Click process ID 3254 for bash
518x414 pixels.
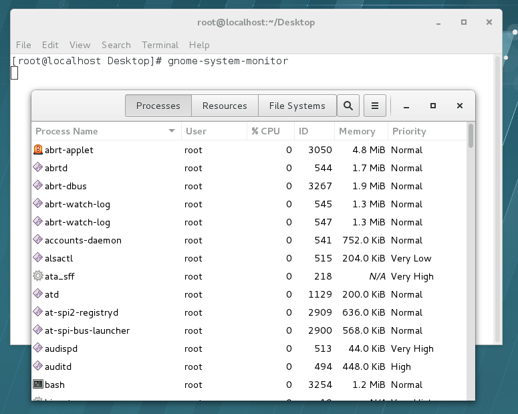click(x=319, y=385)
